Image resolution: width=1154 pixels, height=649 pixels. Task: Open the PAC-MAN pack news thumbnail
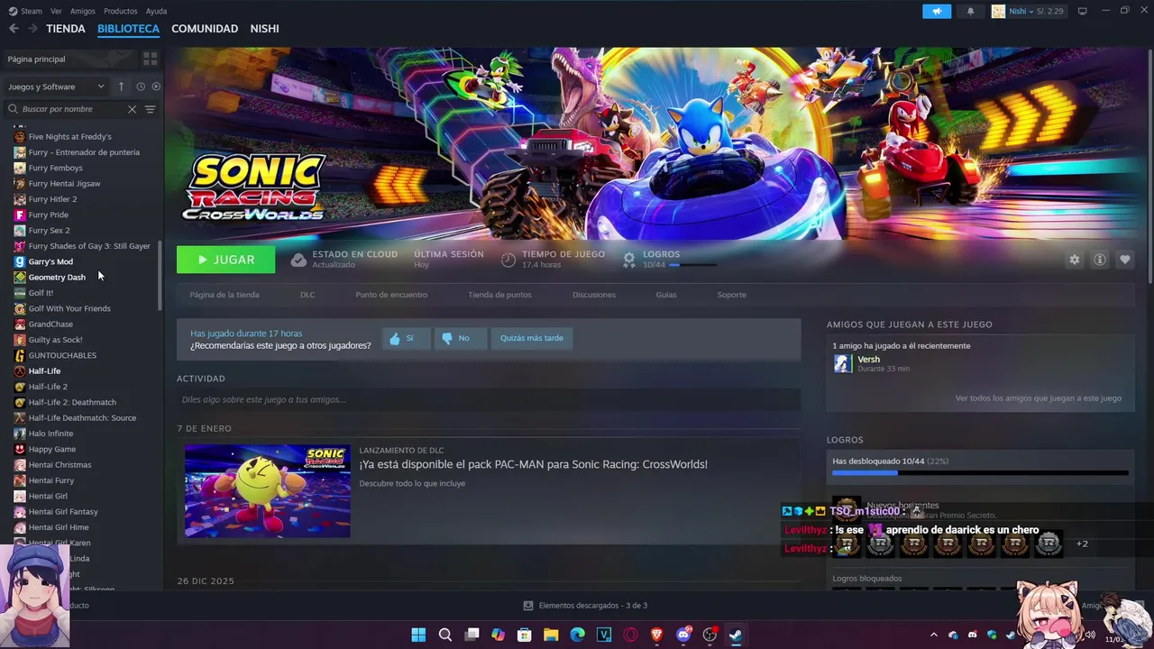click(x=268, y=491)
